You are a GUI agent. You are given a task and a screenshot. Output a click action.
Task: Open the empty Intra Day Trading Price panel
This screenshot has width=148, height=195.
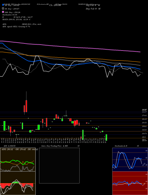point(59,165)
